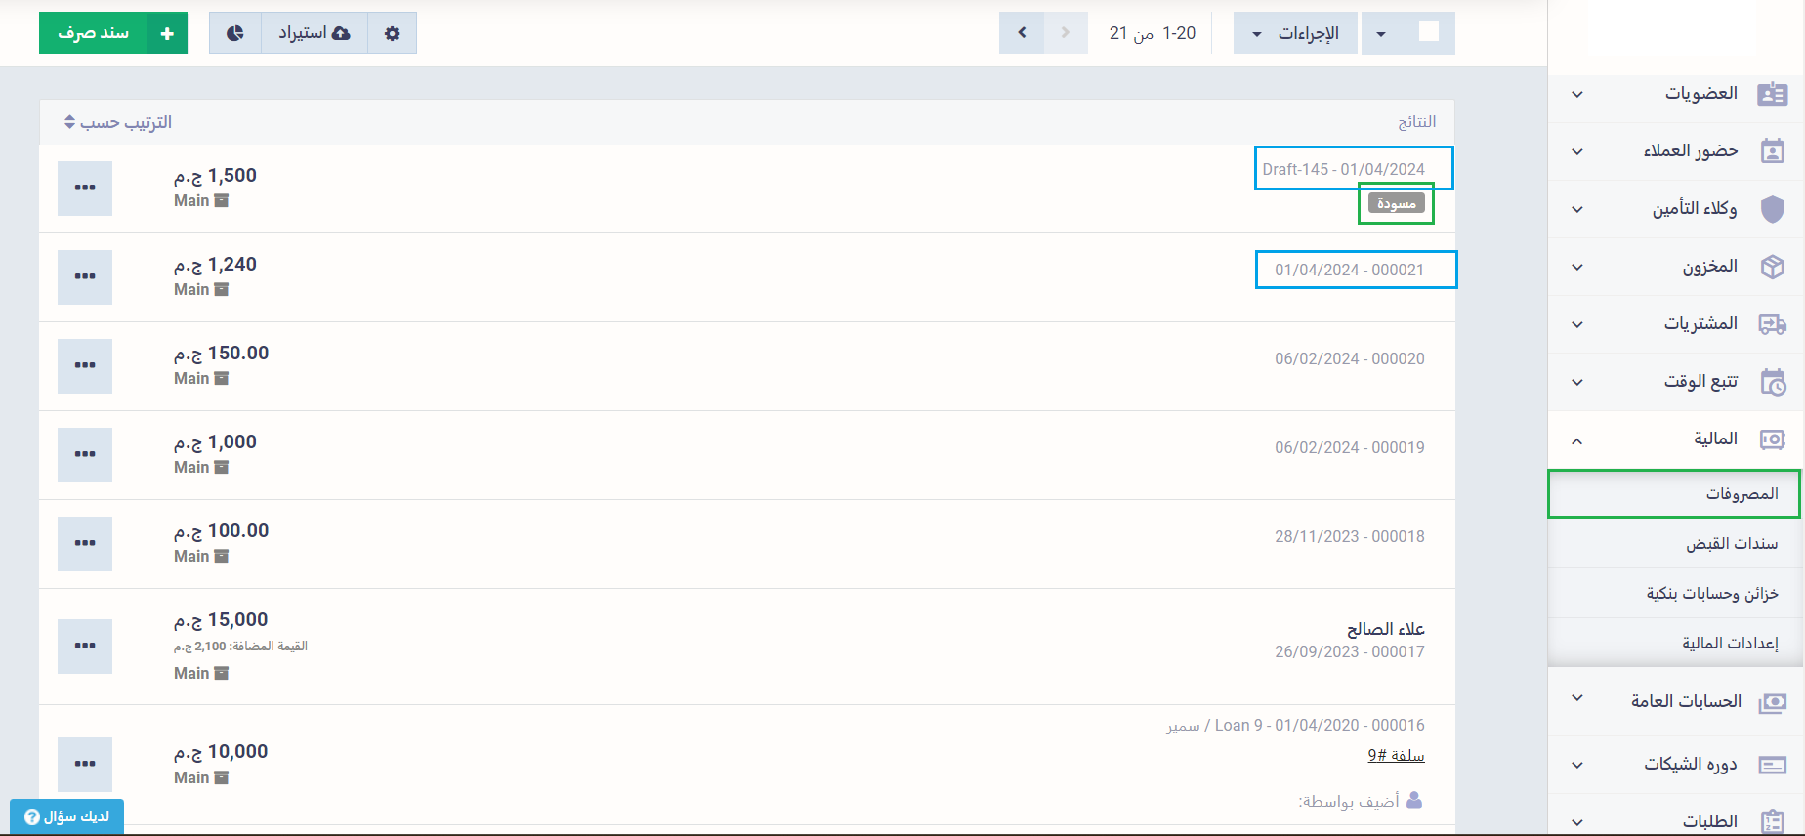Open خزائن وحسابات بنكية submenu item
The image size is (1805, 836).
click(1711, 594)
